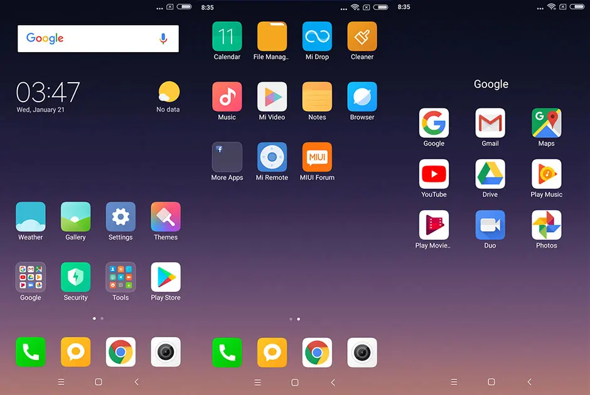Open the Notes app

click(317, 97)
